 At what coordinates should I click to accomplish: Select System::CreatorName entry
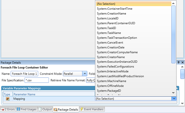[133, 57]
